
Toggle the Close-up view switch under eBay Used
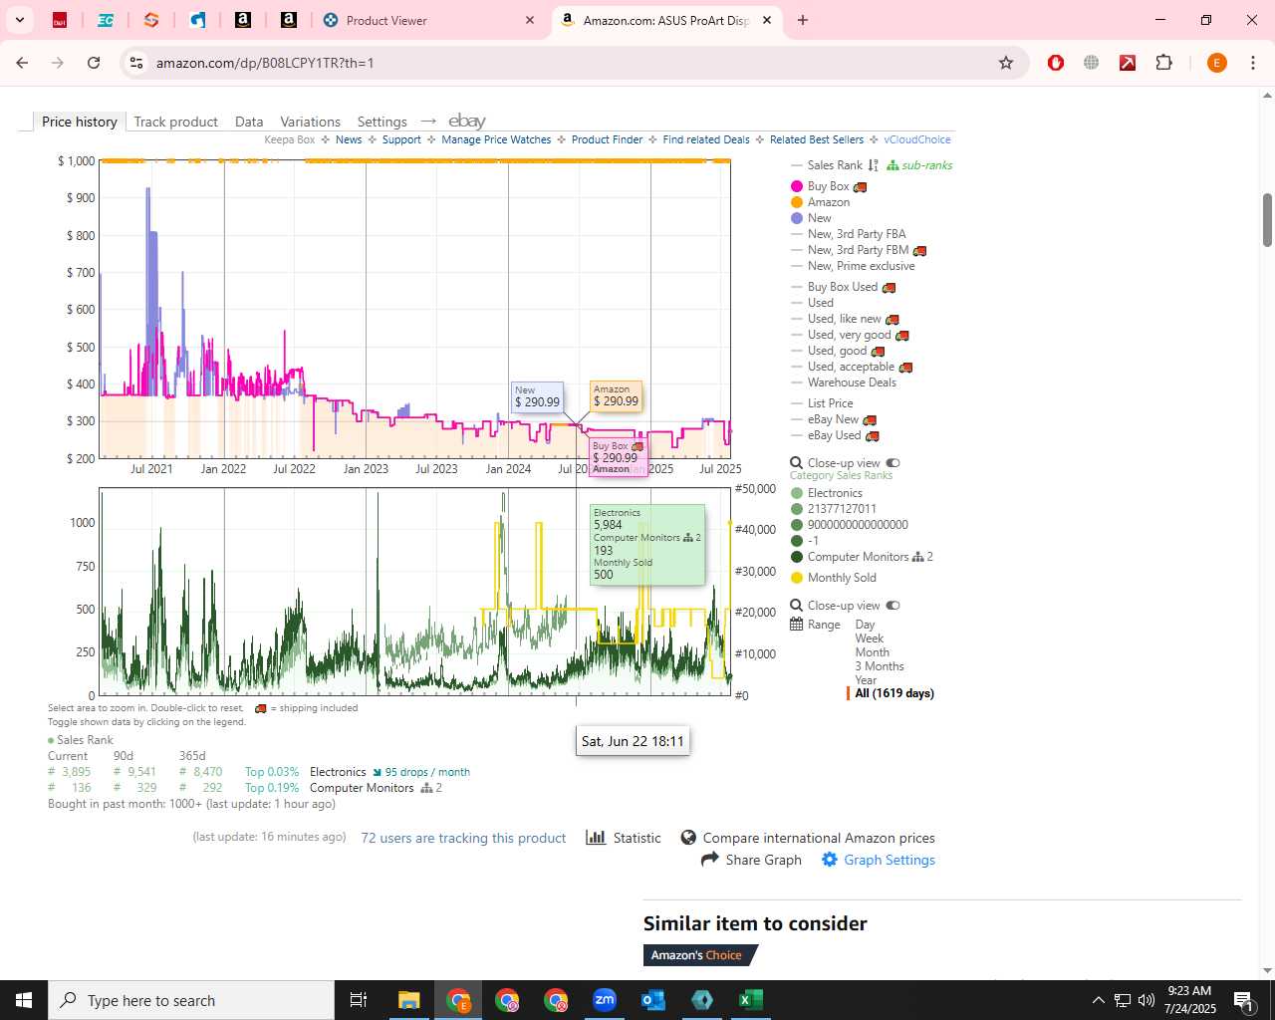coord(892,462)
